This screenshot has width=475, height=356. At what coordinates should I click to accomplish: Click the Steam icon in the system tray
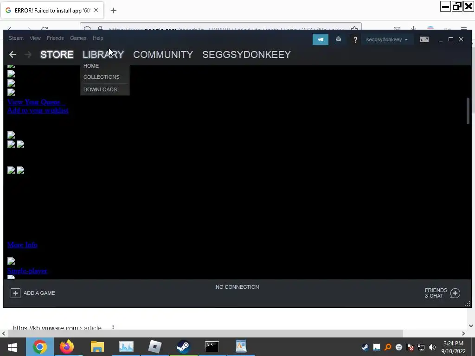point(366,347)
